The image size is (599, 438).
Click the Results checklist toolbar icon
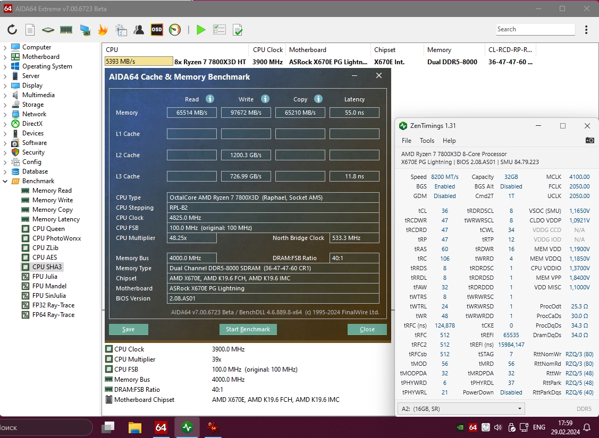(220, 30)
